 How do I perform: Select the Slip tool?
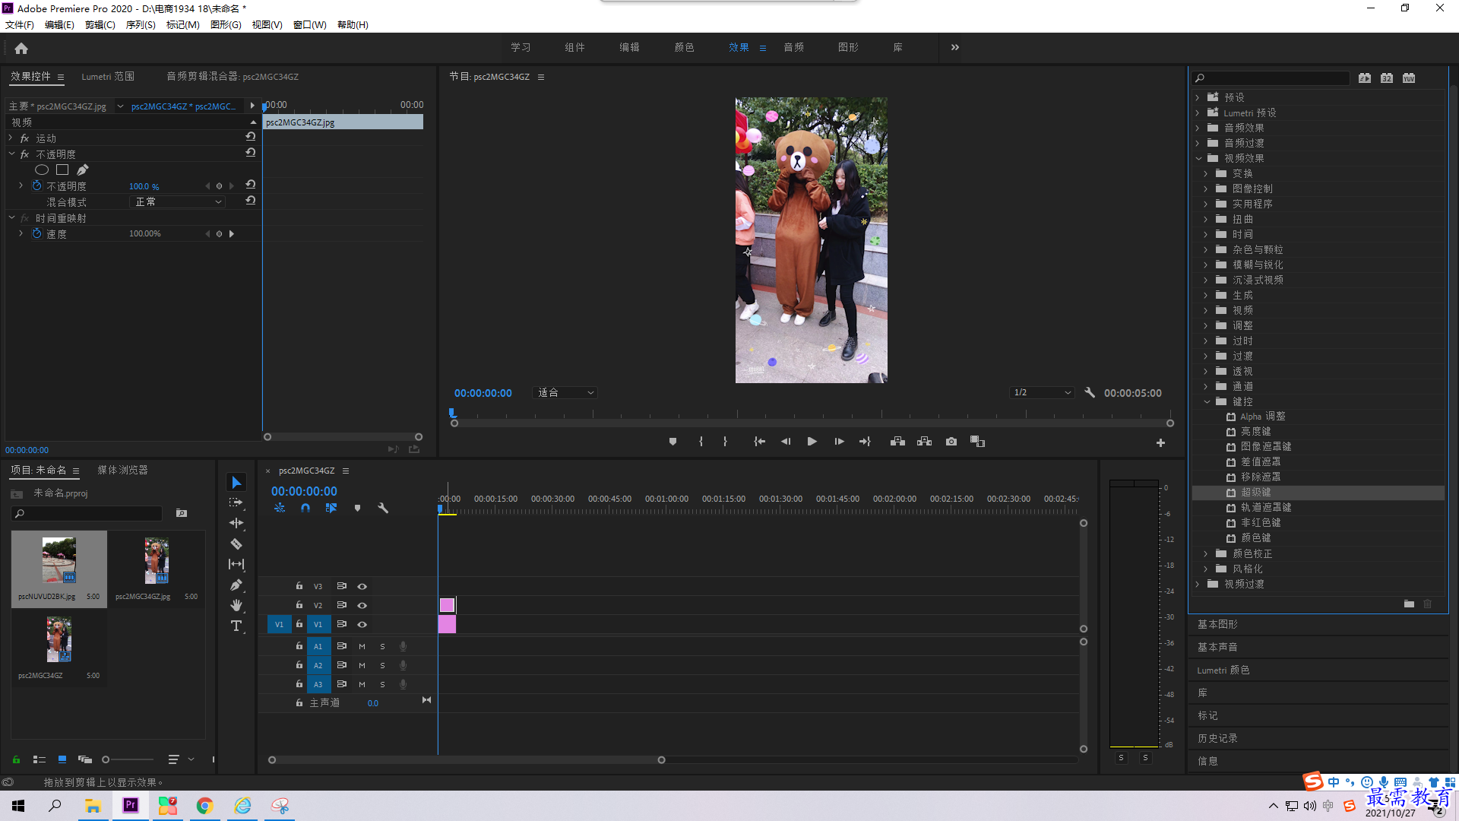(x=236, y=564)
